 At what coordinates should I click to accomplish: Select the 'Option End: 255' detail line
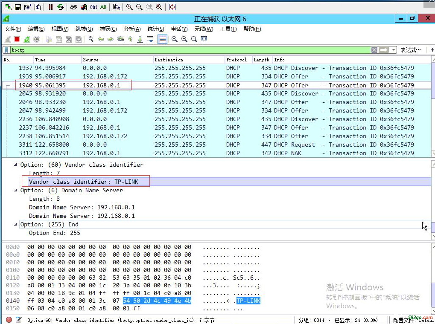(54, 233)
